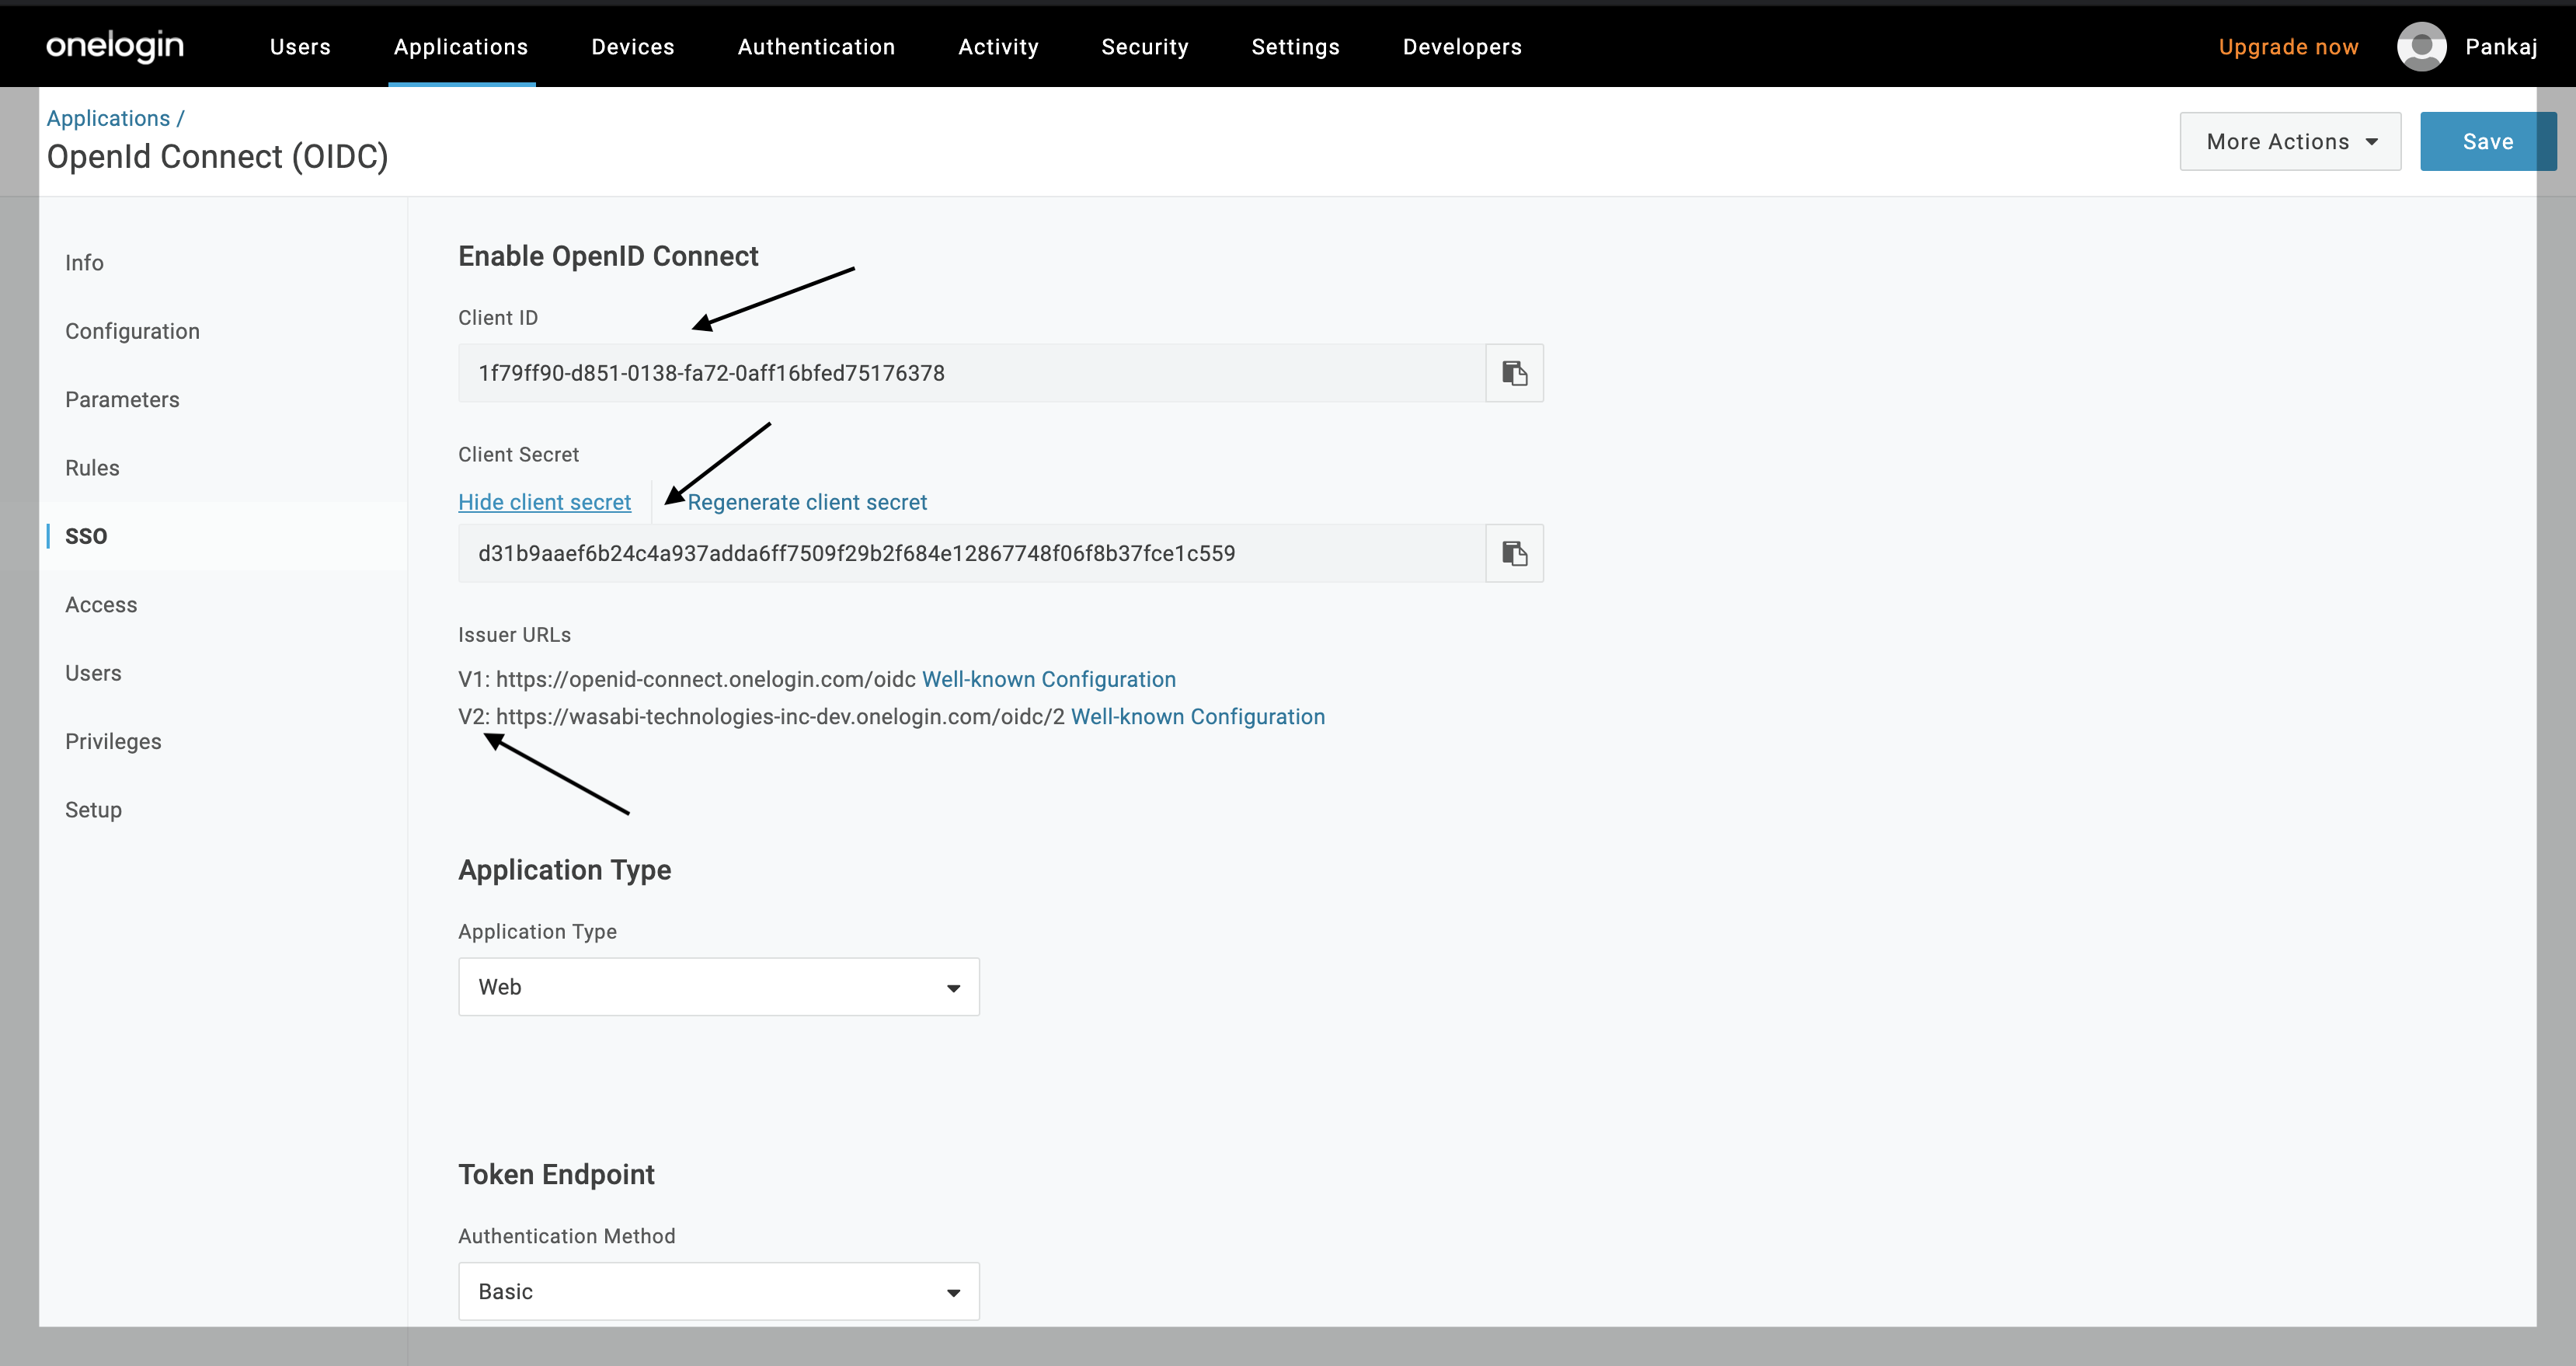Image resolution: width=2576 pixels, height=1366 pixels.
Task: Open the Application Type dropdown showing Web
Action: point(718,987)
